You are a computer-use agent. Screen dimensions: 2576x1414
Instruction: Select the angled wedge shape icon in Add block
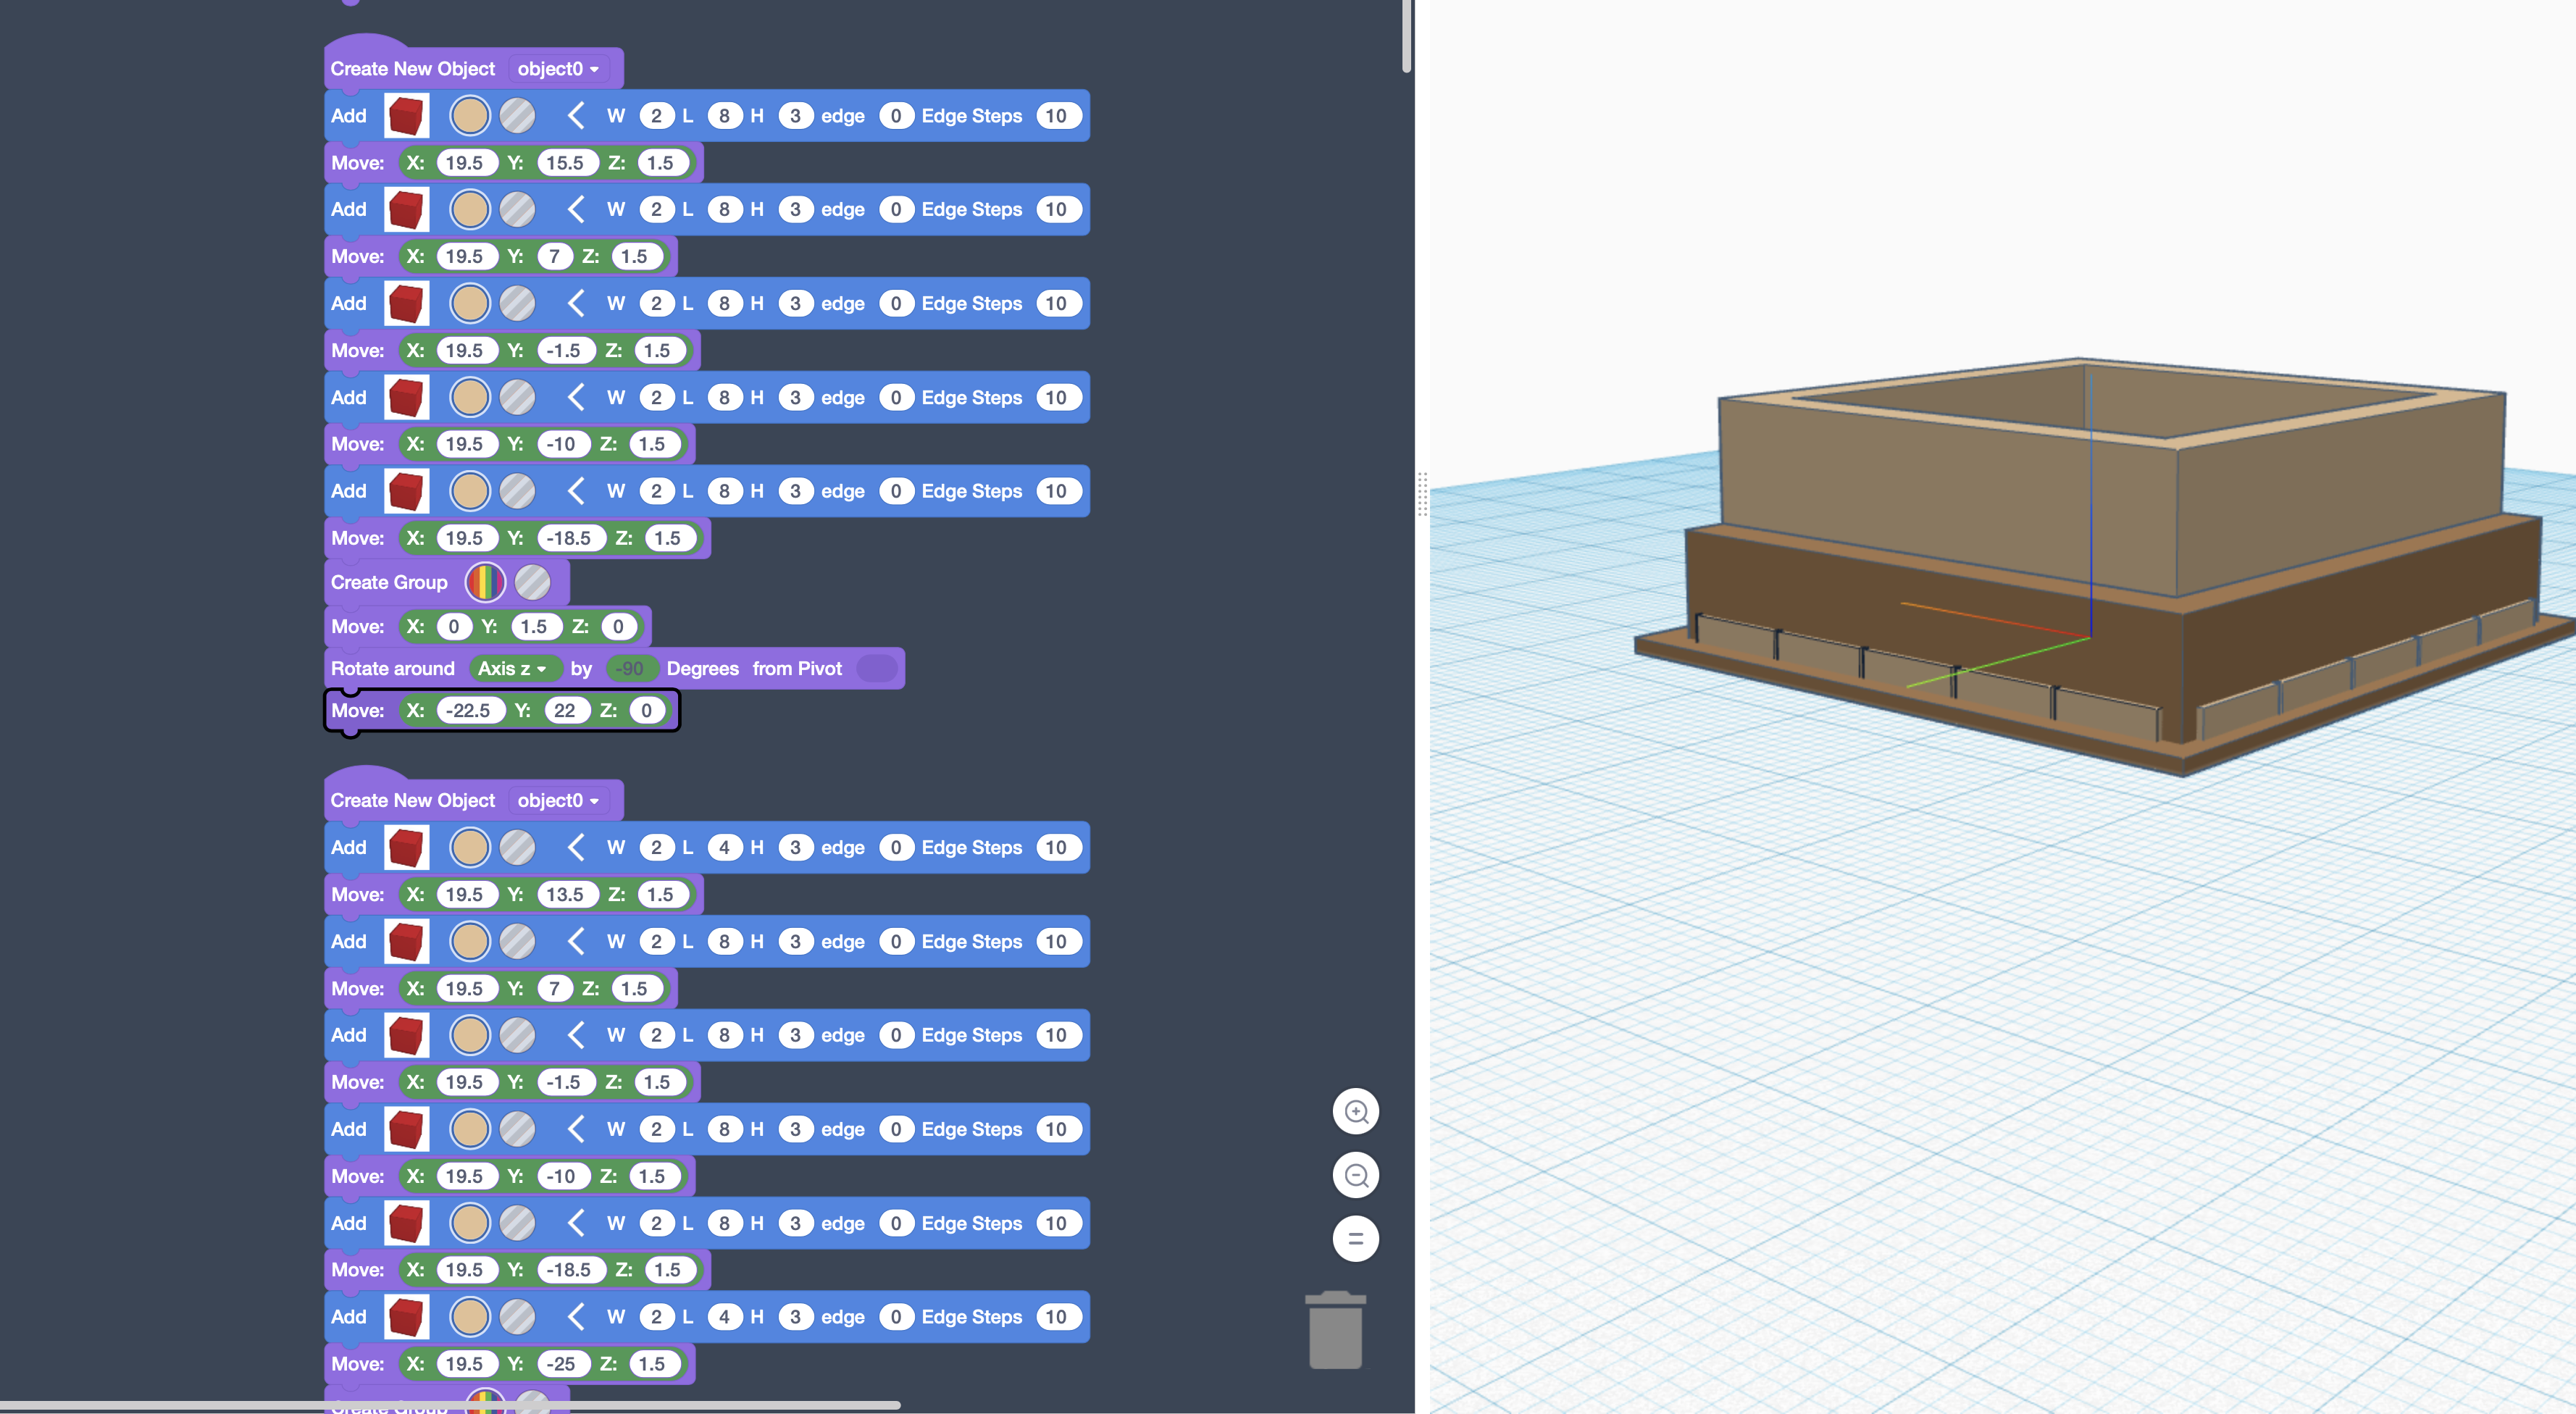point(571,115)
